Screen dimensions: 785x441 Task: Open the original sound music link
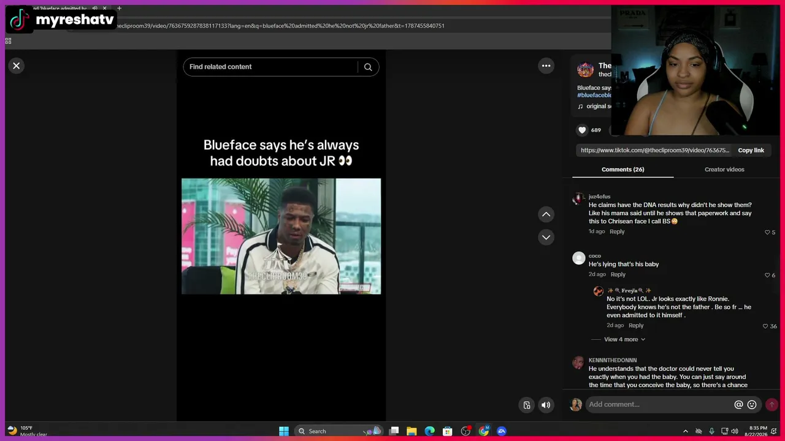(594, 106)
